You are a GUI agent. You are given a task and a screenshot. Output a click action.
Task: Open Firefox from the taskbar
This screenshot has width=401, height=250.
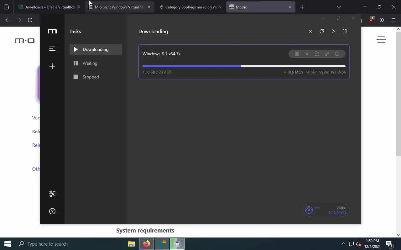(x=147, y=244)
